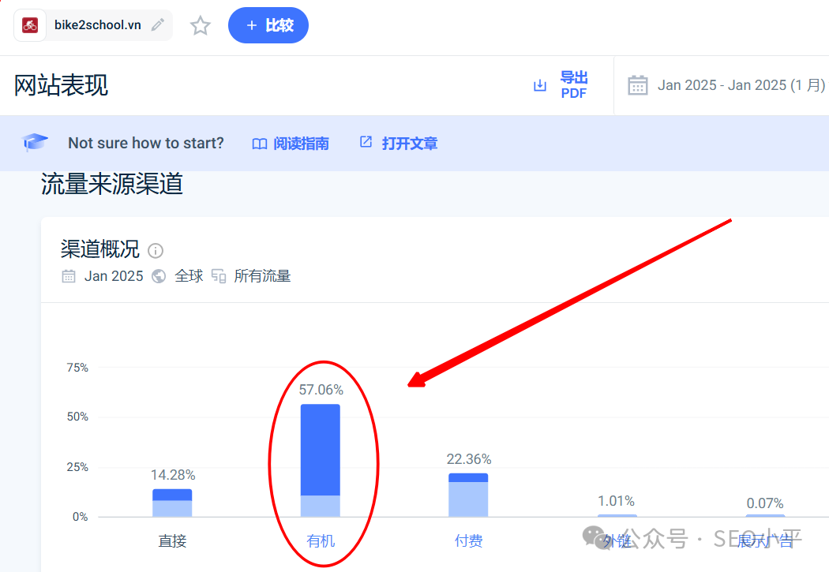Click the graduation cap icon
This screenshot has width=829, height=572.
tap(35, 142)
